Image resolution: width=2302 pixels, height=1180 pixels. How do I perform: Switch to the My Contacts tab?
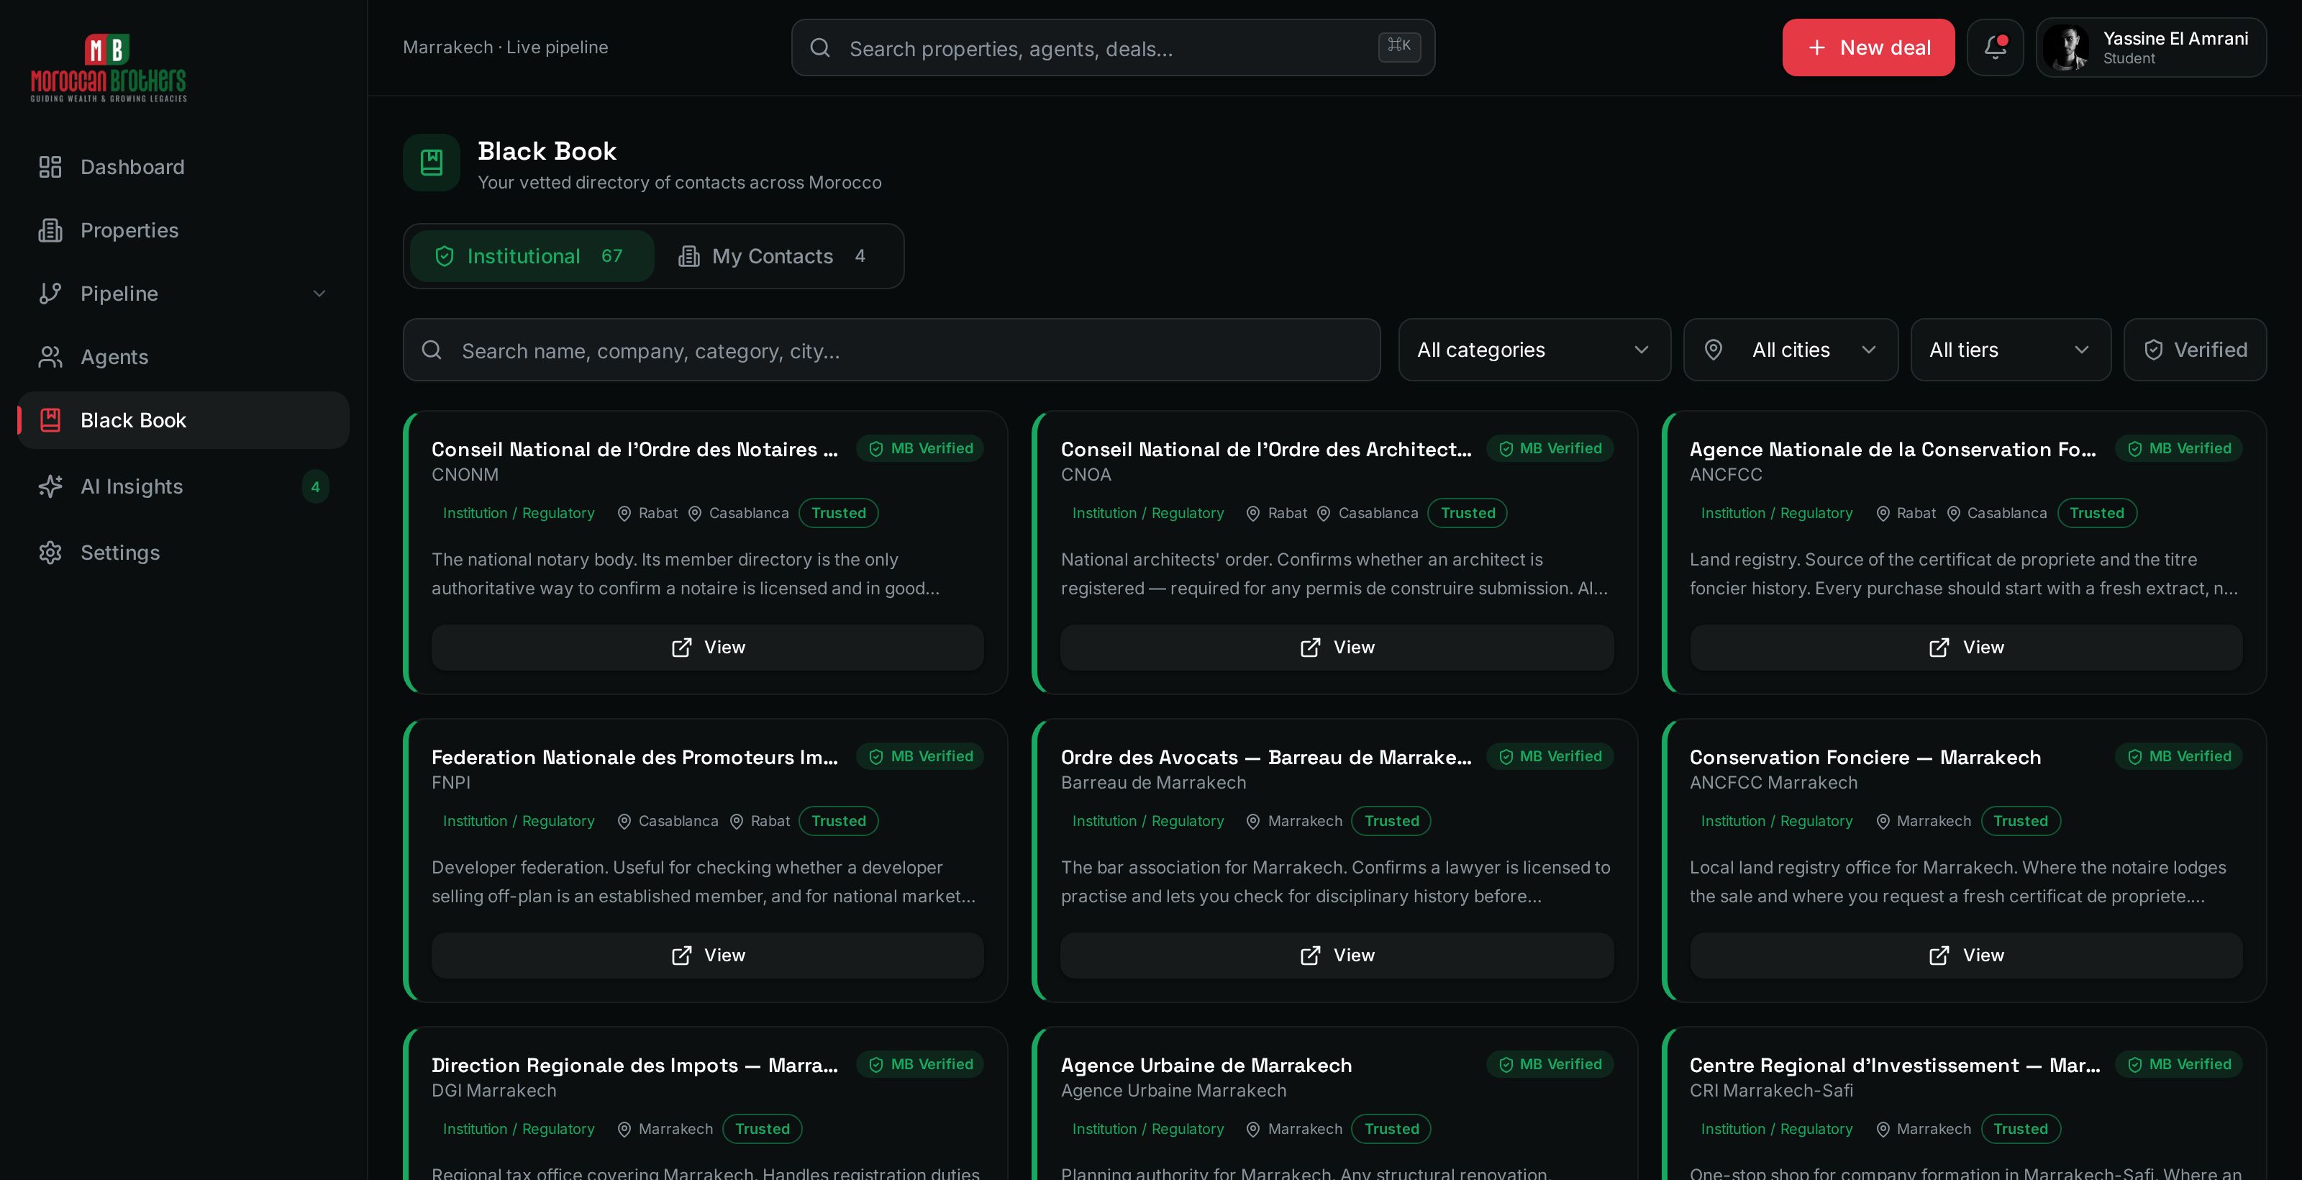coord(774,257)
